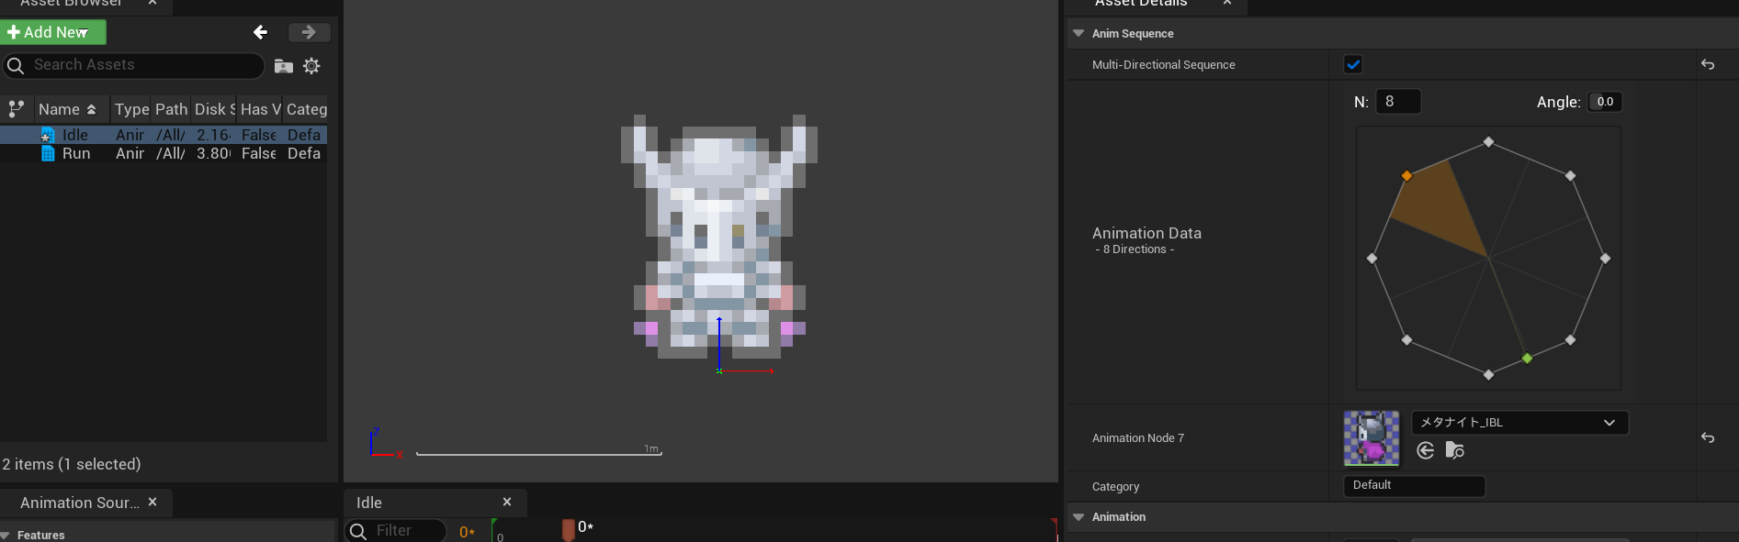The height and width of the screenshot is (542, 1739).
Task: Close the Idle tab
Action: [507, 502]
